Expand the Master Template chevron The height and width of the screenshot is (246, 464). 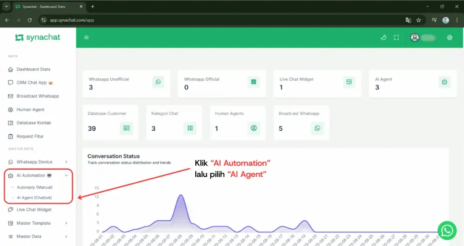[x=66, y=223]
